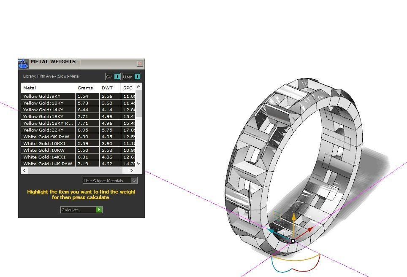Select the Yellow Gold:9KY row

click(78, 96)
